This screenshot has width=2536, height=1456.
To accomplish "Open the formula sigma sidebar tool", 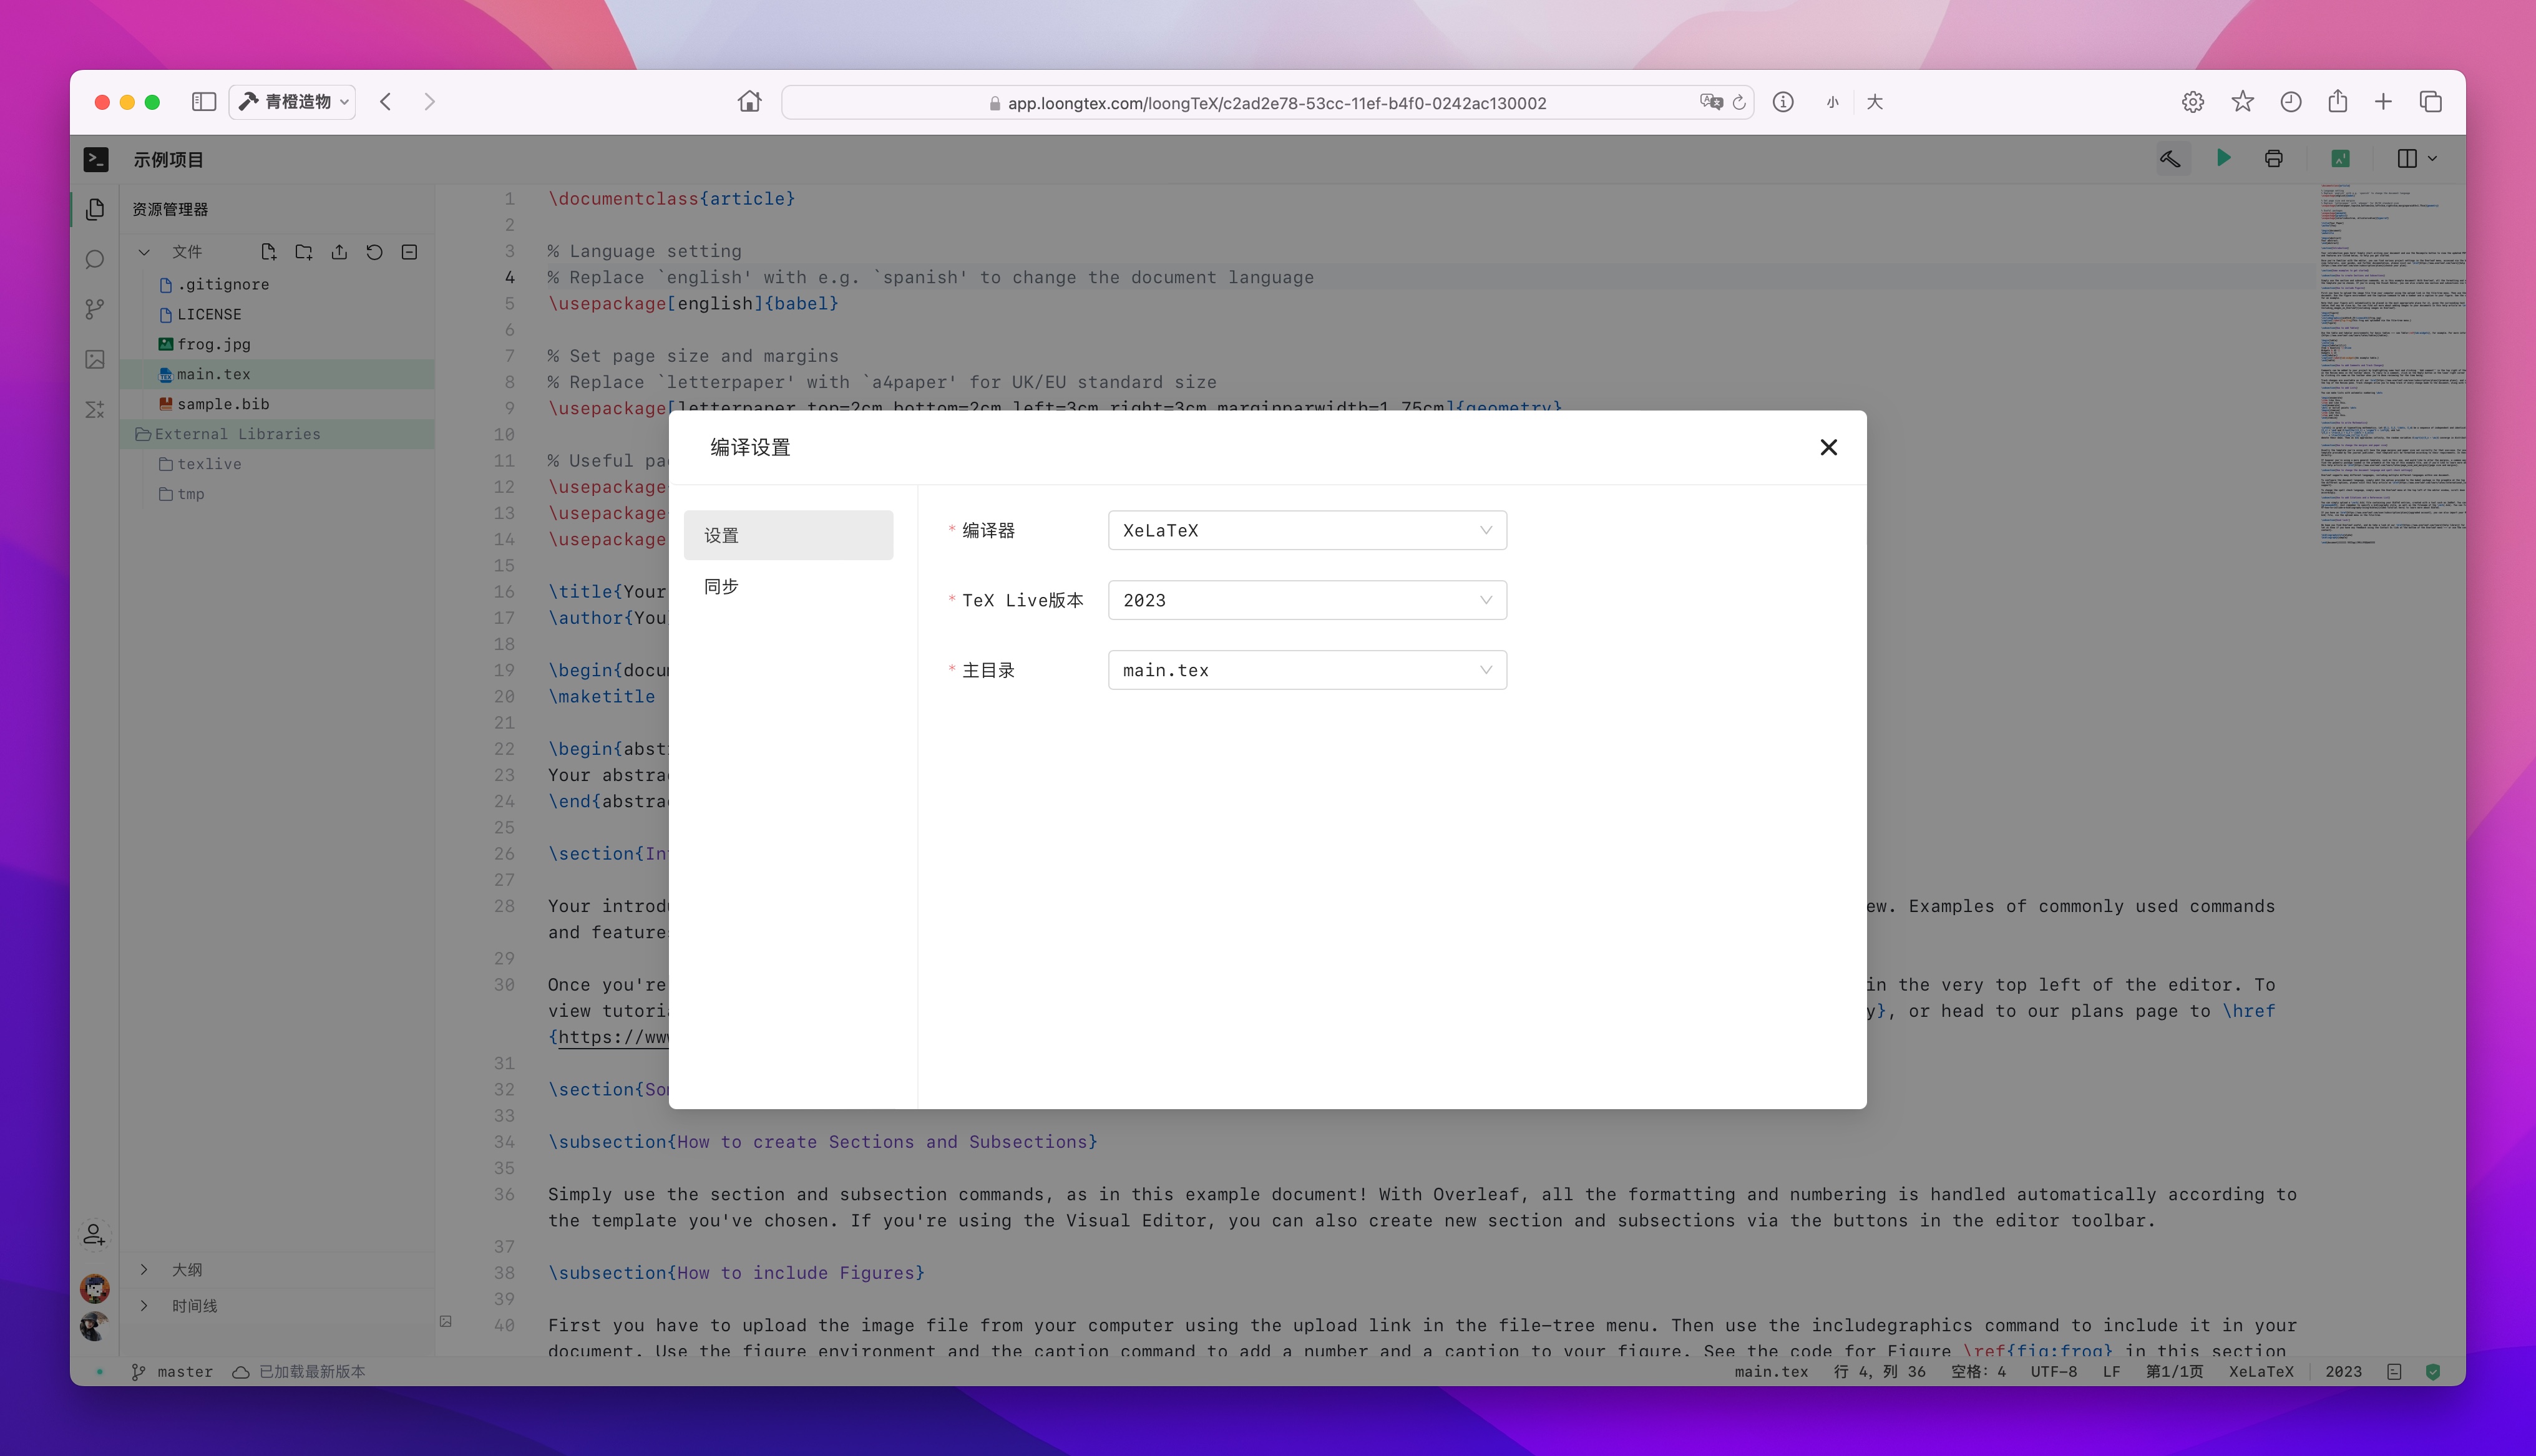I will (95, 409).
